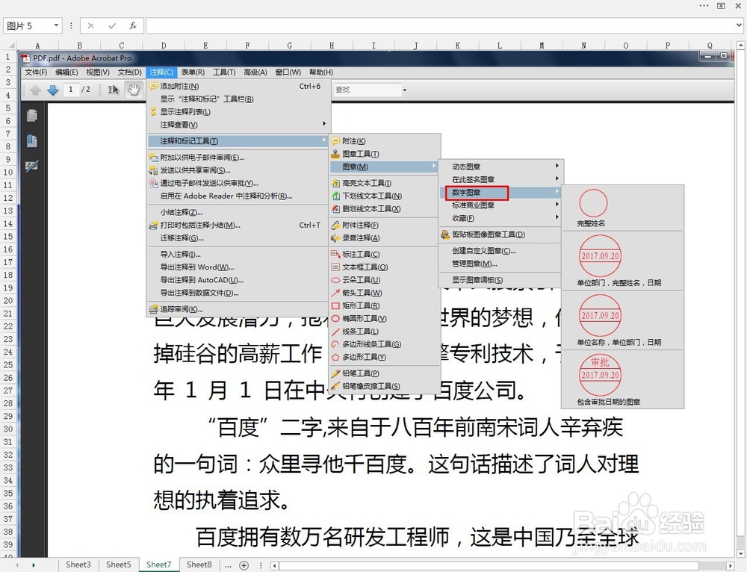This screenshot has height=572, width=747.
Task: Choose 显示注释列表 menu entry
Action: tap(238, 112)
